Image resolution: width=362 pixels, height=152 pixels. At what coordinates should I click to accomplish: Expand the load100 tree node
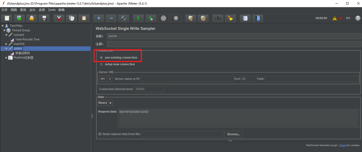pos(6,44)
